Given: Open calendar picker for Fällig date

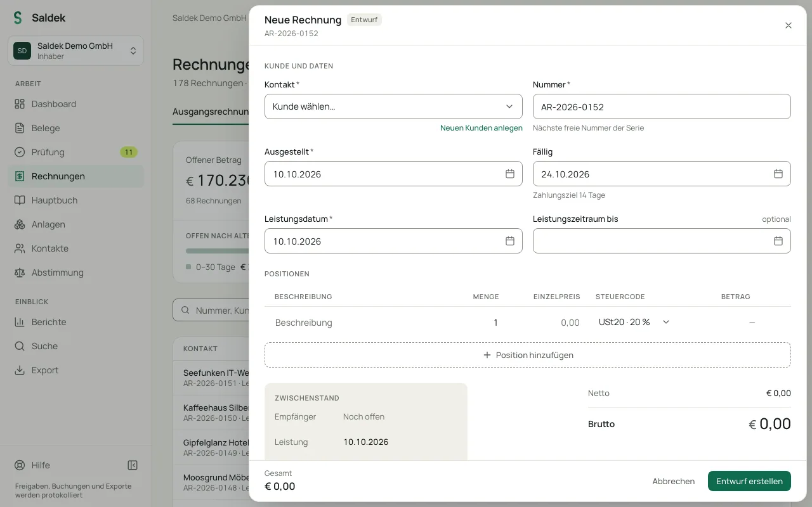Looking at the screenshot, I should (x=778, y=174).
